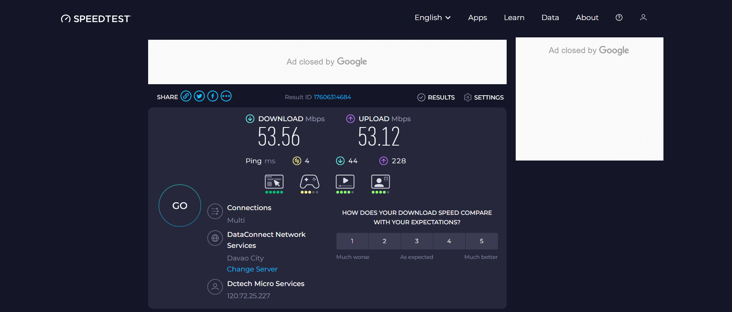
Task: Click the online gaming experience icon
Action: pyautogui.click(x=310, y=184)
